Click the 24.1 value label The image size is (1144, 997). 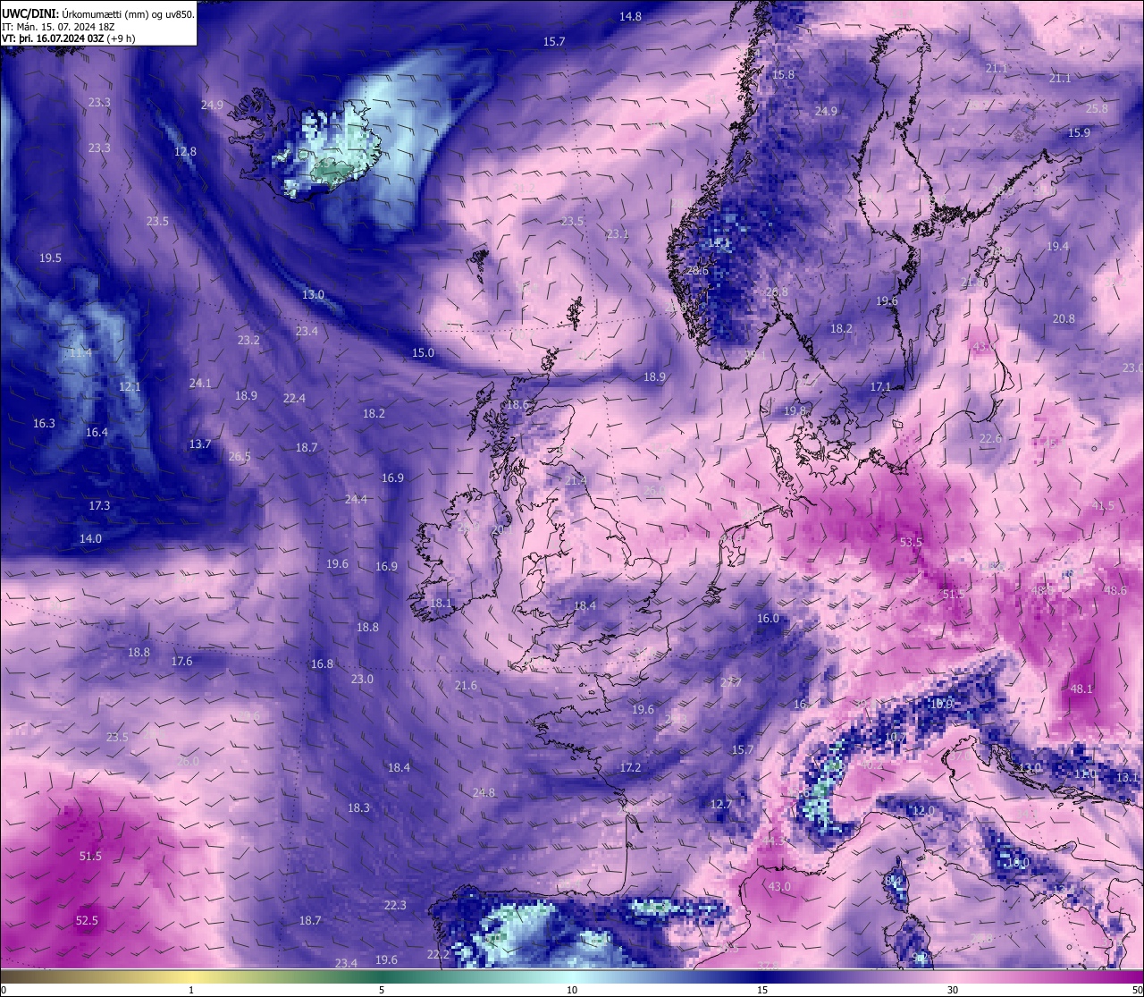(200, 383)
